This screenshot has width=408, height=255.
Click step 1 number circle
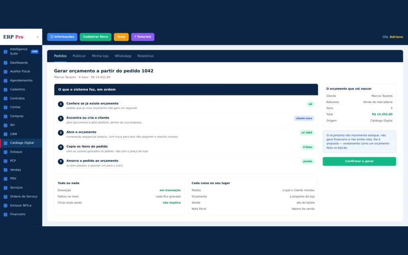61,104
